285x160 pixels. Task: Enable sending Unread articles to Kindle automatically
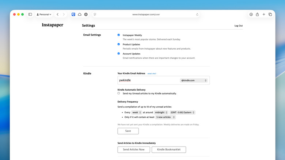coord(119,93)
